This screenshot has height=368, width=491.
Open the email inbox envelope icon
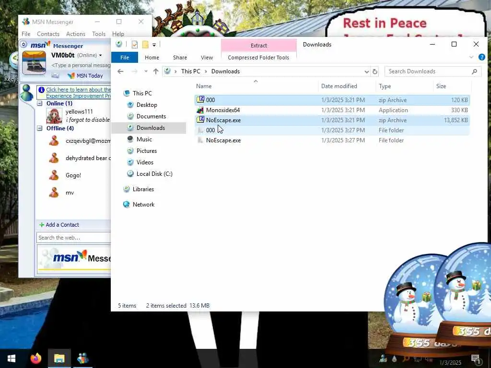pos(55,75)
